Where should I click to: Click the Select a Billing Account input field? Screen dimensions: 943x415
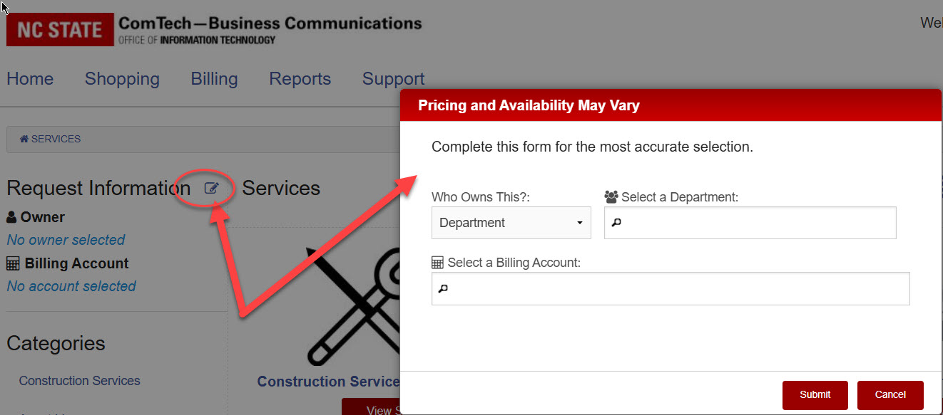(x=671, y=288)
